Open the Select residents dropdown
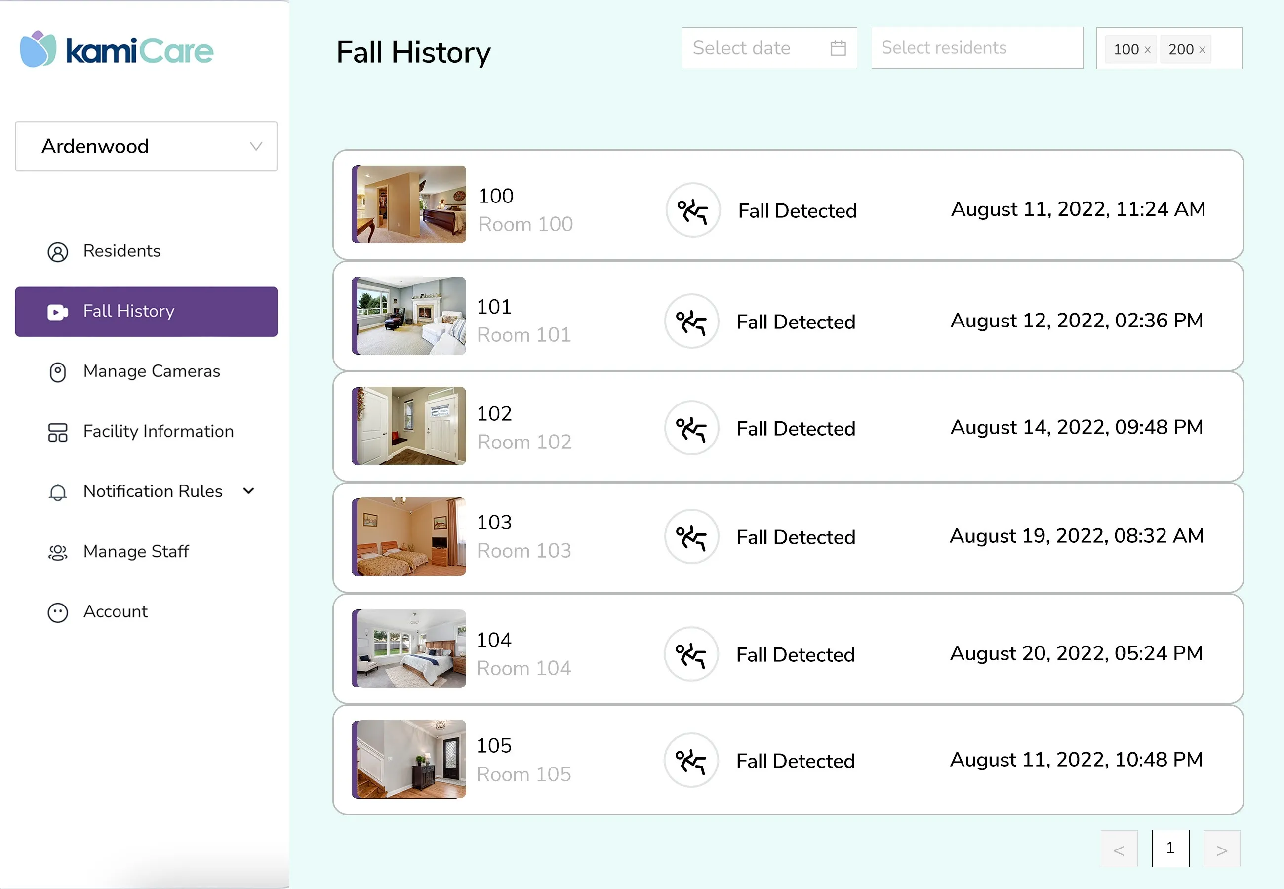1284x889 pixels. point(977,48)
